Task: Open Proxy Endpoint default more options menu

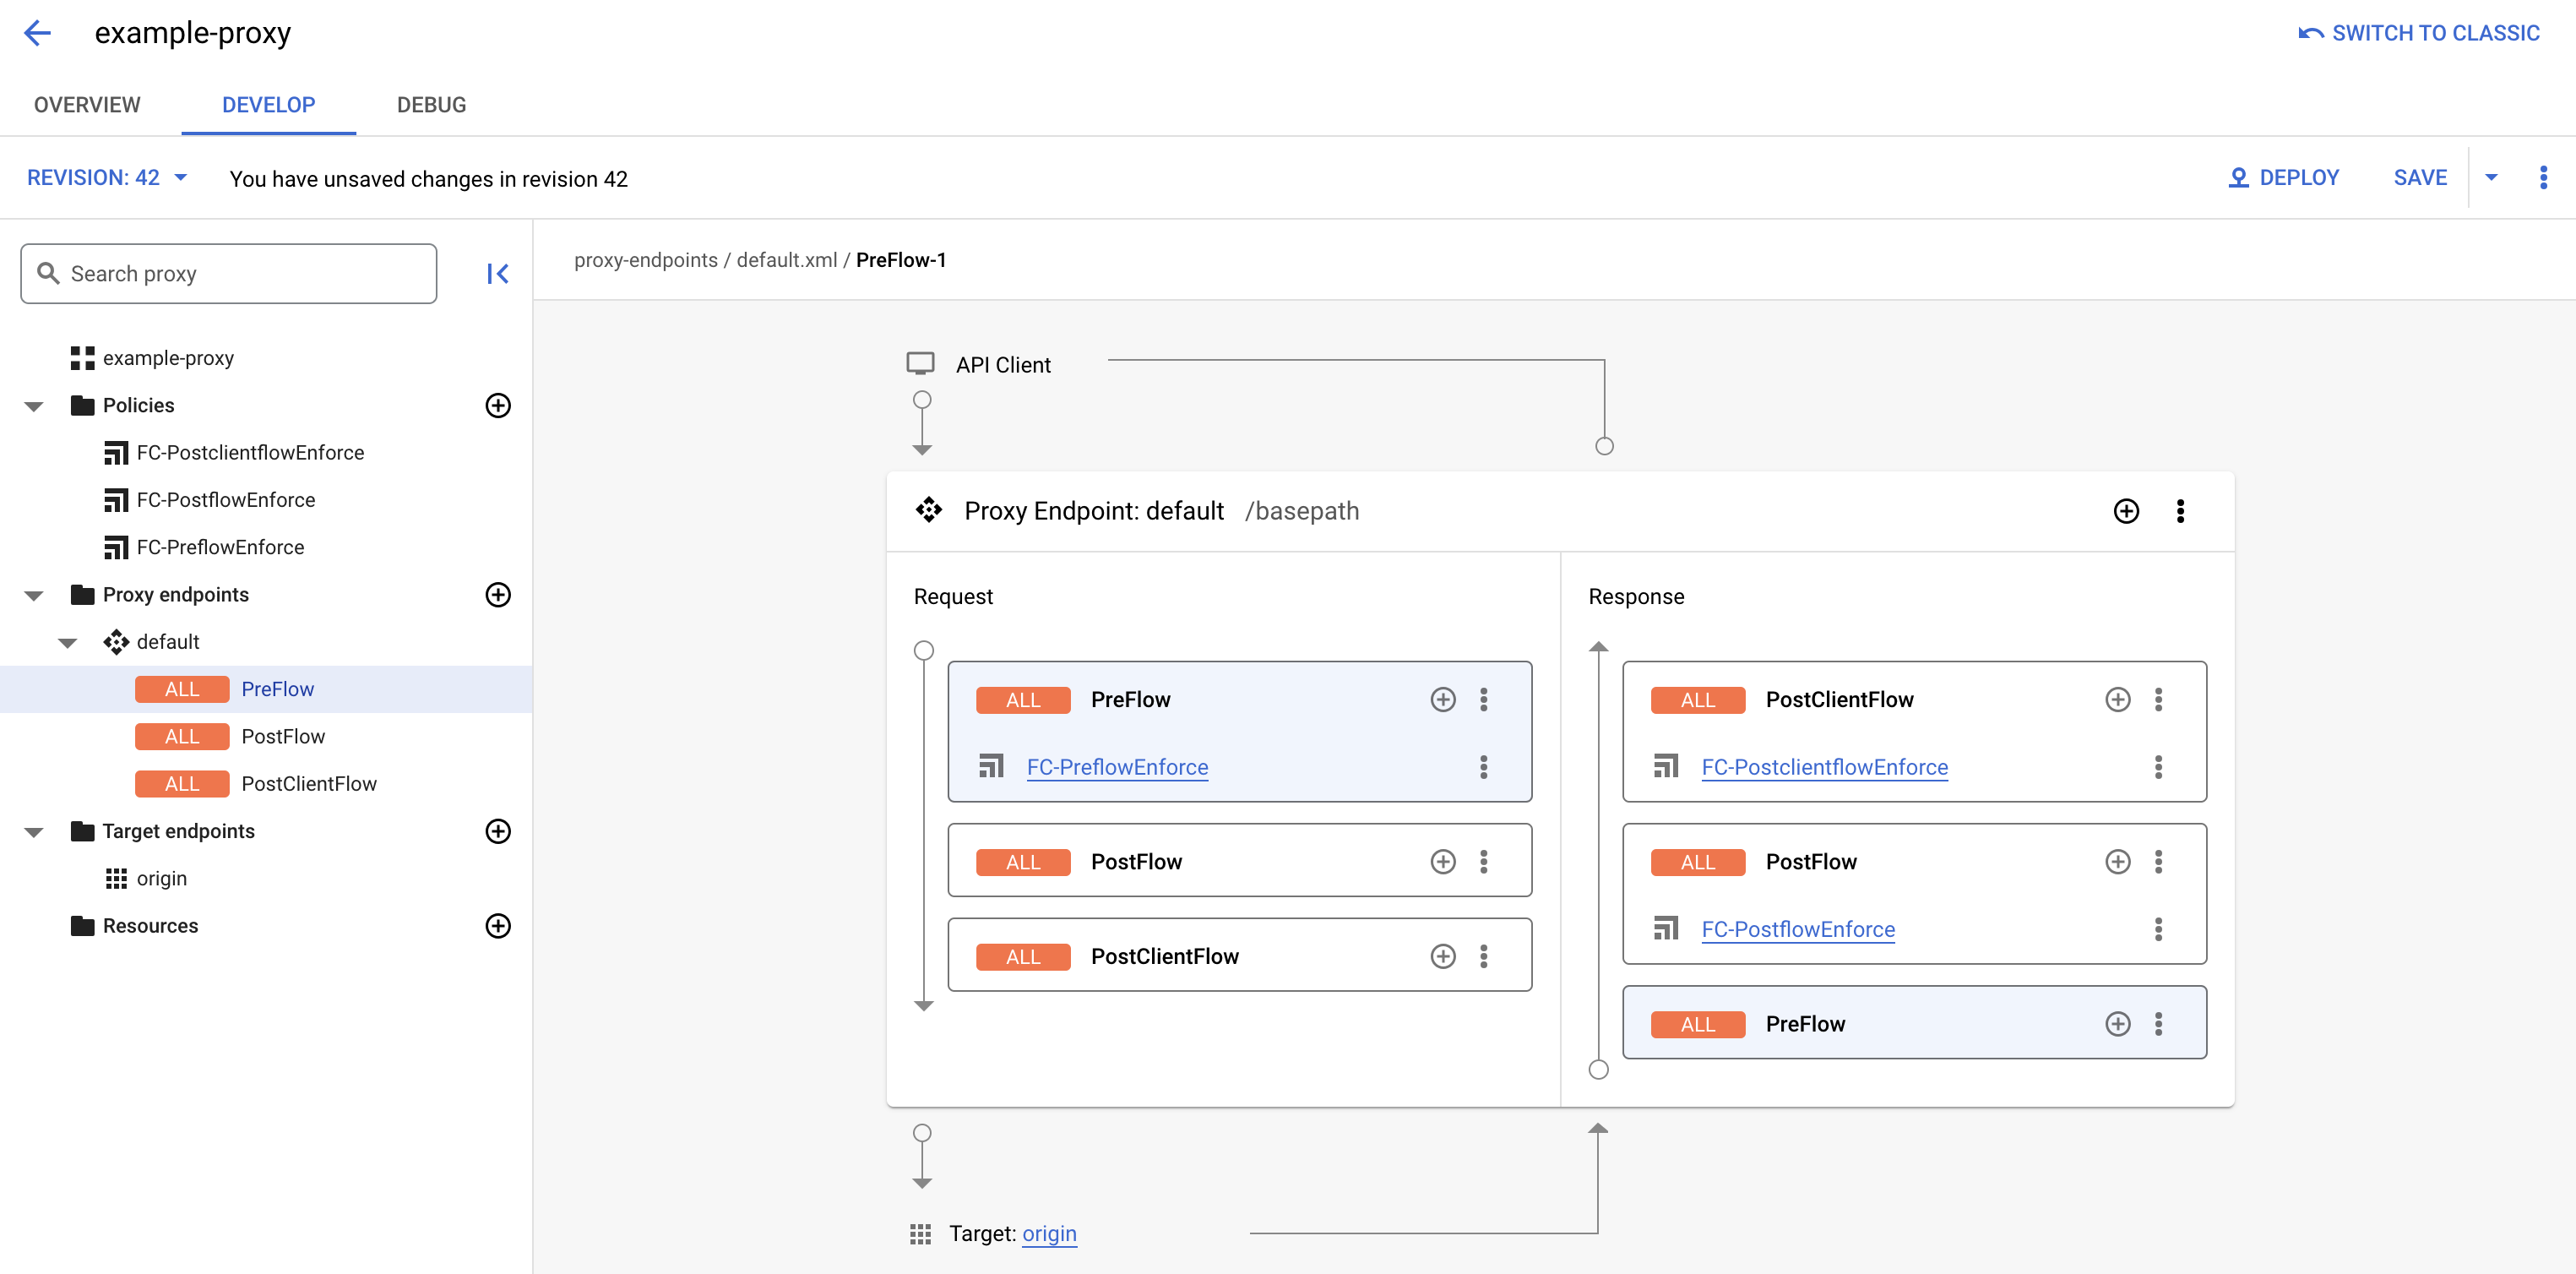Action: pyautogui.click(x=2180, y=511)
